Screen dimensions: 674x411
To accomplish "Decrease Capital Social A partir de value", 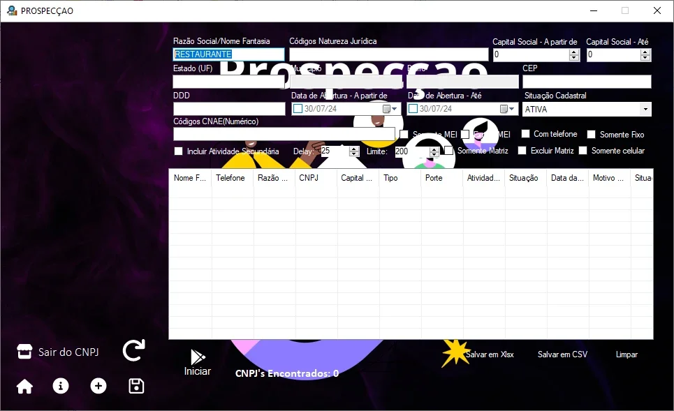I will click(x=574, y=57).
